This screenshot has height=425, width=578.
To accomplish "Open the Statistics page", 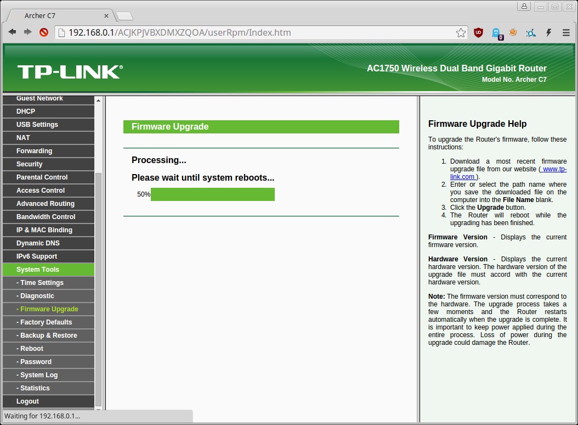I will tap(49, 388).
